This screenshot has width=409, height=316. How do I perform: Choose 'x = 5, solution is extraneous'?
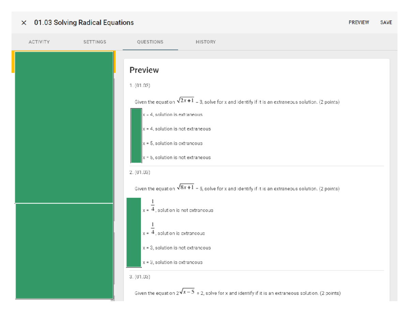(x=172, y=143)
